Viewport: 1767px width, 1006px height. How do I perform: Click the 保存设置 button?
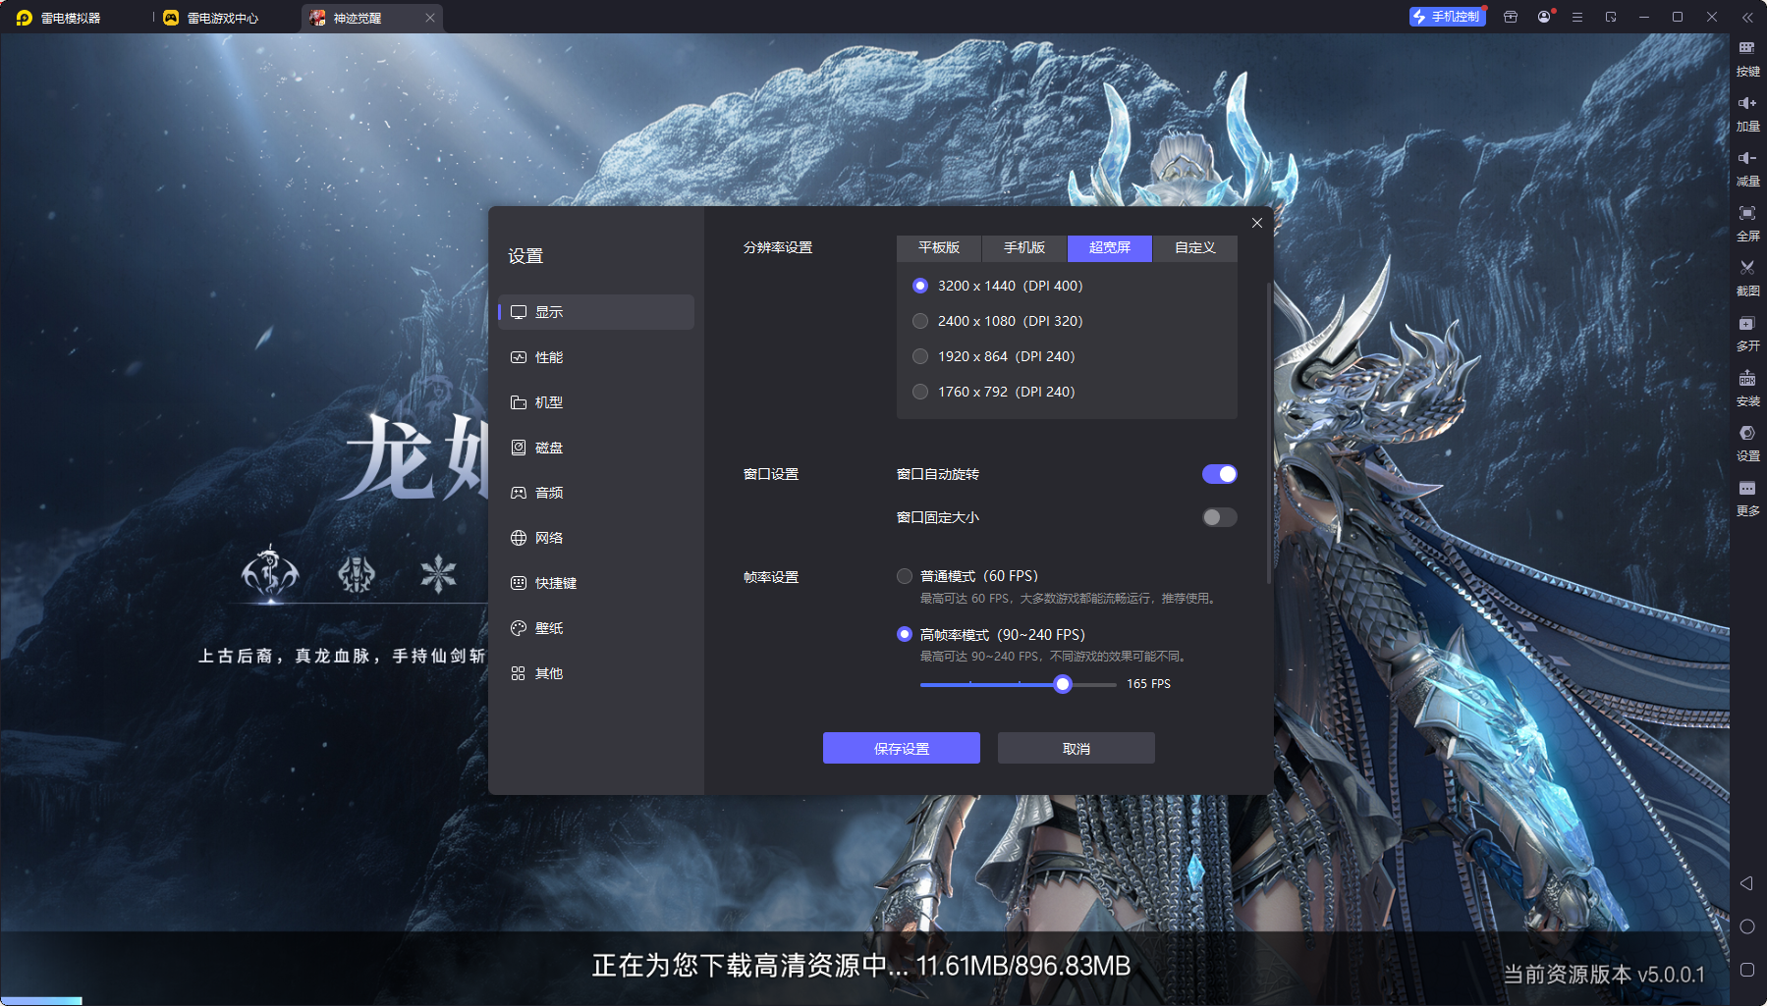902,748
